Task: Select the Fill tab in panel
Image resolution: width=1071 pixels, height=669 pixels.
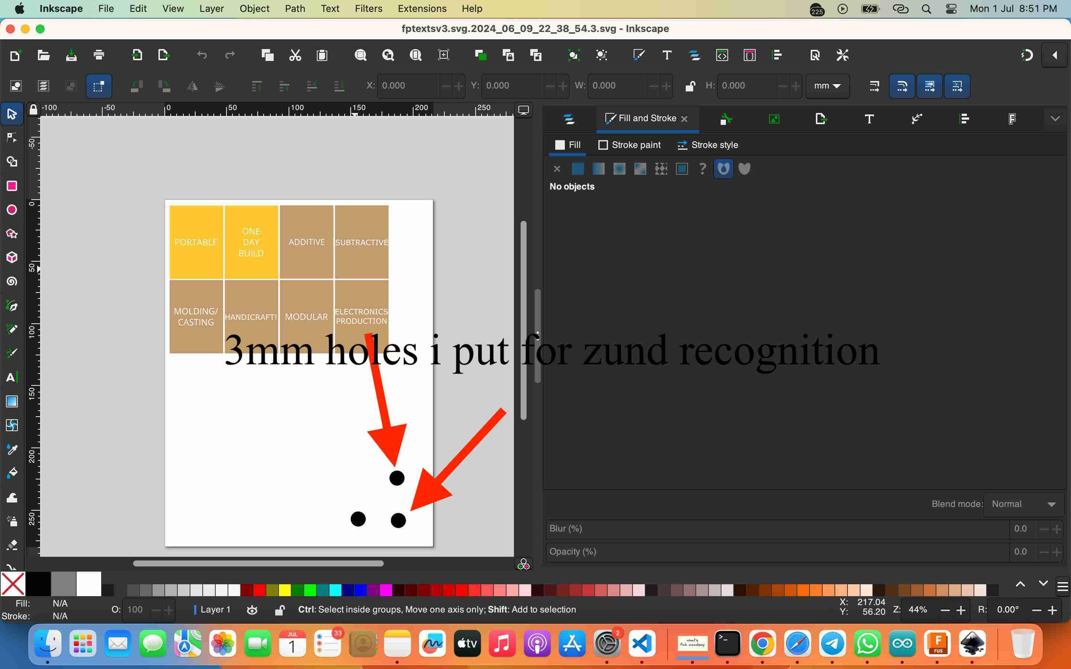Action: (x=567, y=145)
